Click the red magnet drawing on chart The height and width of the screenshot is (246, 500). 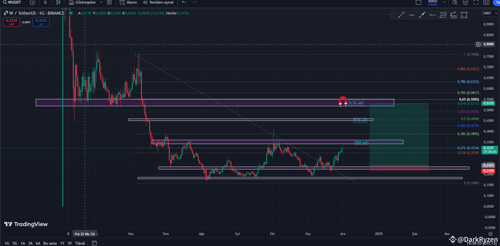(x=343, y=101)
